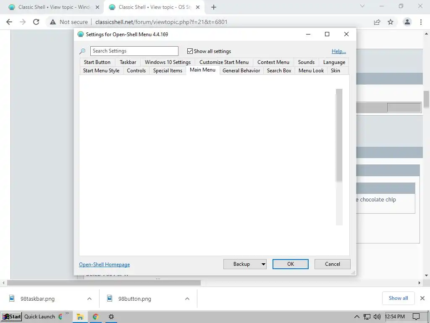This screenshot has width=430, height=323.
Task: Click the Start button on the taskbar
Action: coord(11,317)
